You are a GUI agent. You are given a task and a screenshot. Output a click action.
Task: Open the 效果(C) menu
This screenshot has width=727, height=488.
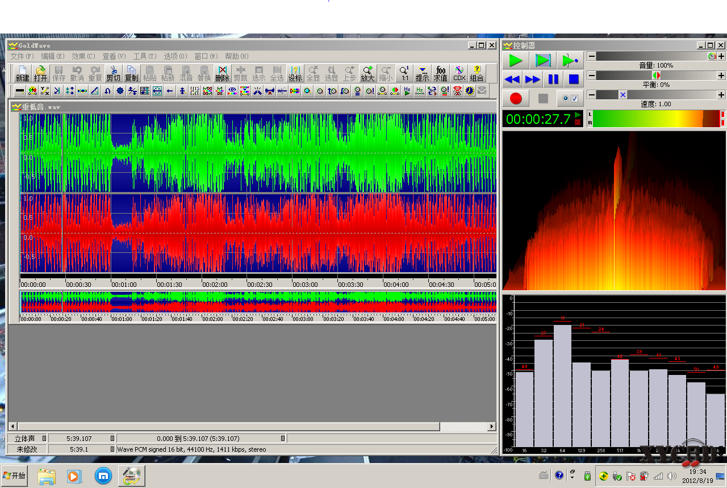coord(83,56)
